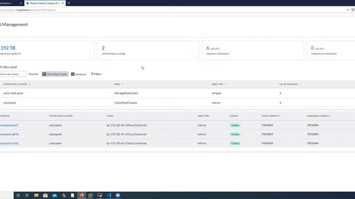
Task: Open the page actions three-dot menu
Action: pyautogui.click(x=348, y=10)
